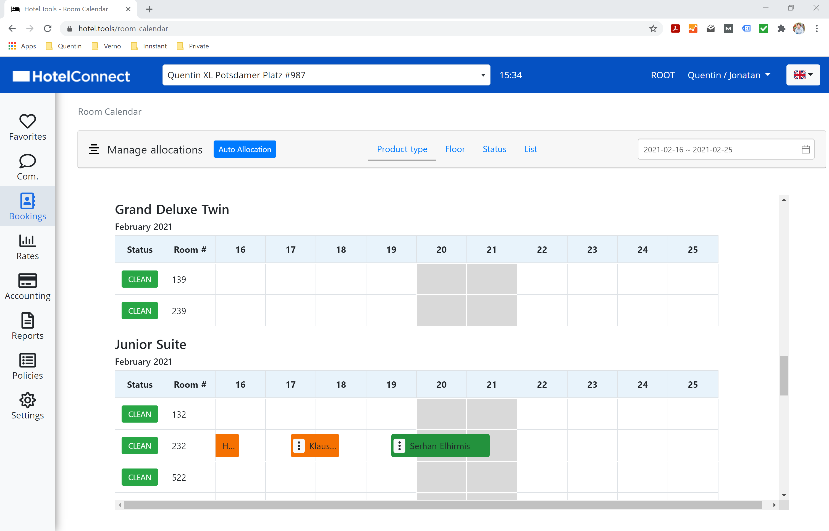Close the Room Calendar browser tab
Screen dimensions: 829x531
[x=128, y=9]
